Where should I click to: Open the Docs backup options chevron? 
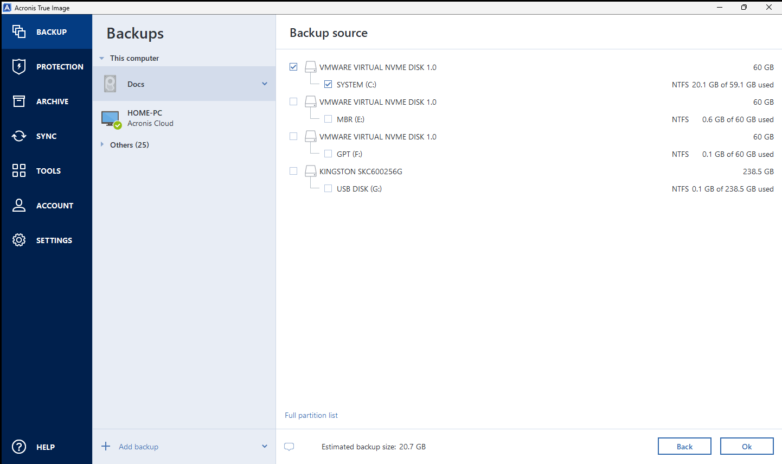(265, 84)
